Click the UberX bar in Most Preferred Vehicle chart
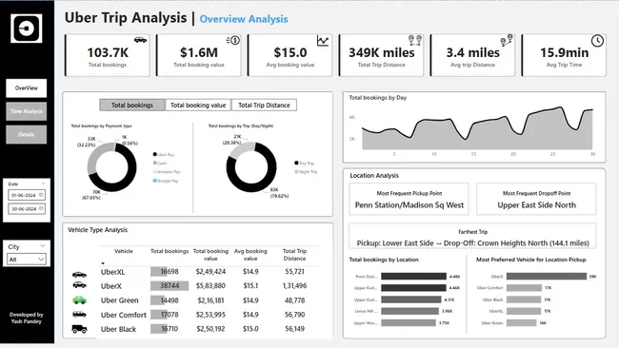 click(x=547, y=277)
